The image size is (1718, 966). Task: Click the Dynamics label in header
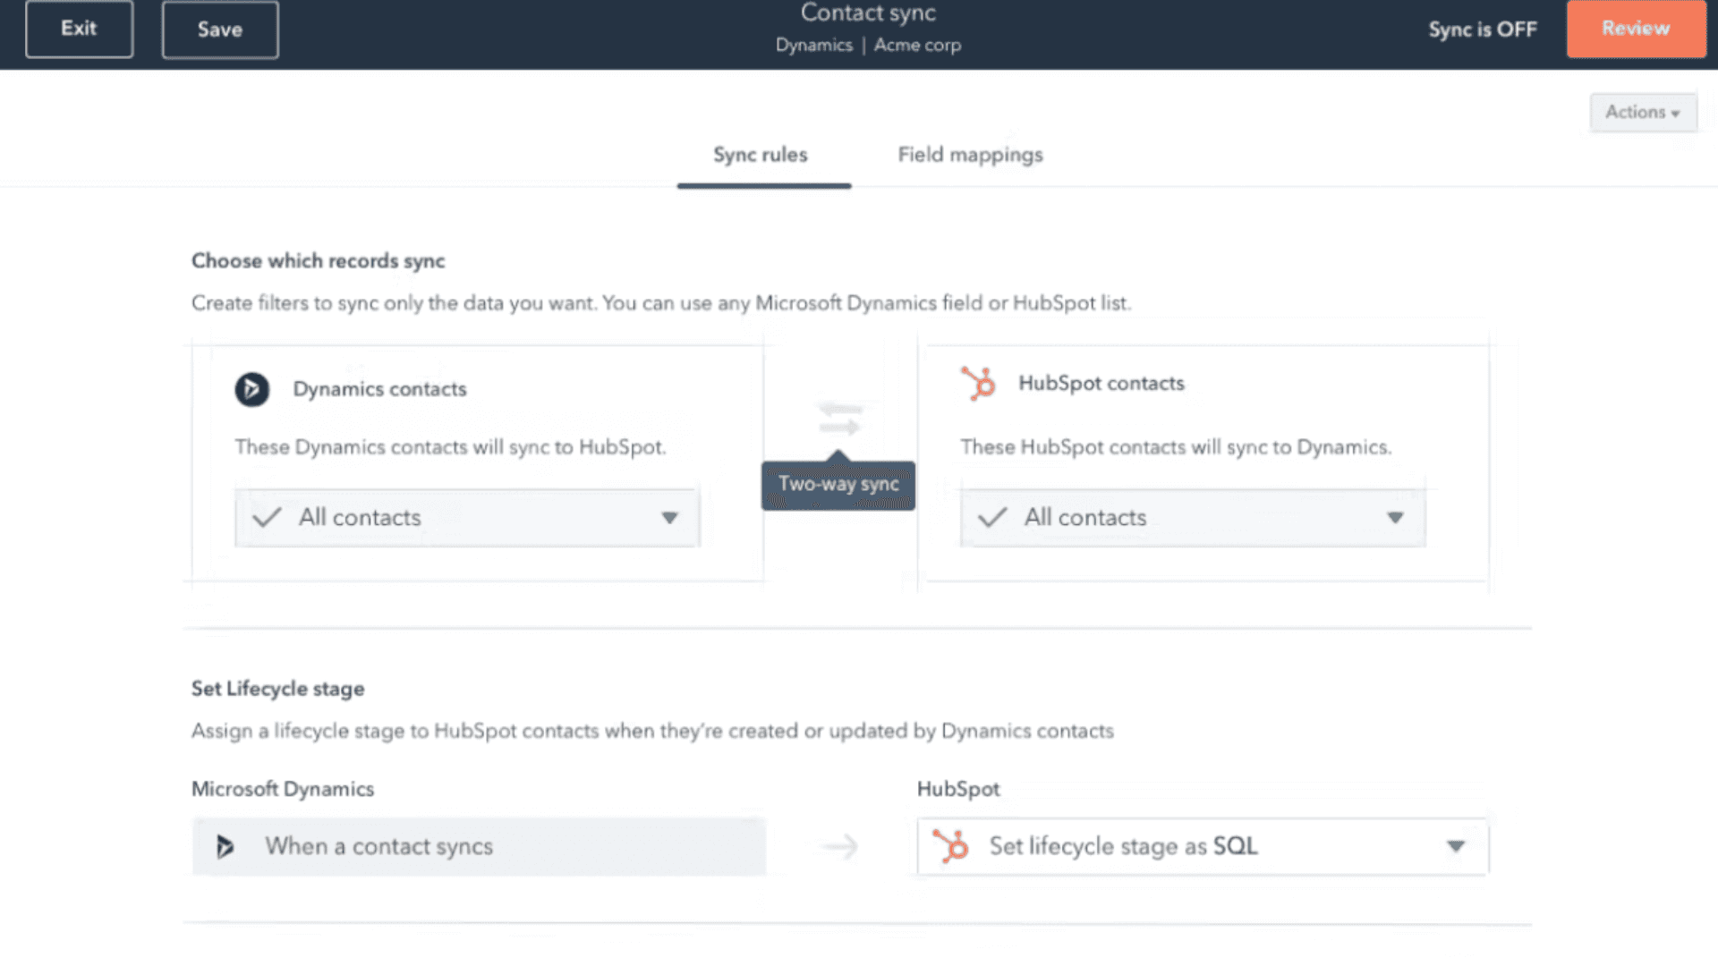coord(814,45)
